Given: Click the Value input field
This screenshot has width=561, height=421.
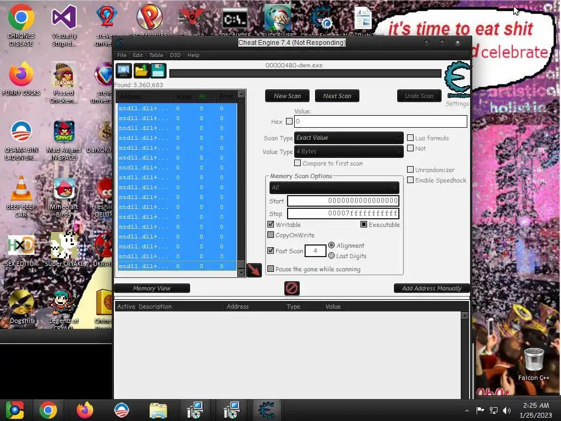Looking at the screenshot, I should pos(381,121).
